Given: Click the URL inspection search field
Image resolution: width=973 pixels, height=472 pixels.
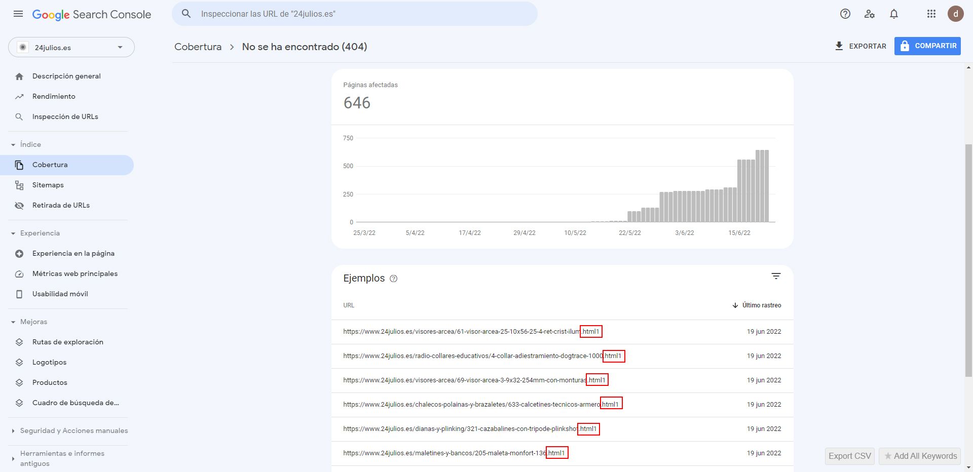Looking at the screenshot, I should 355,14.
